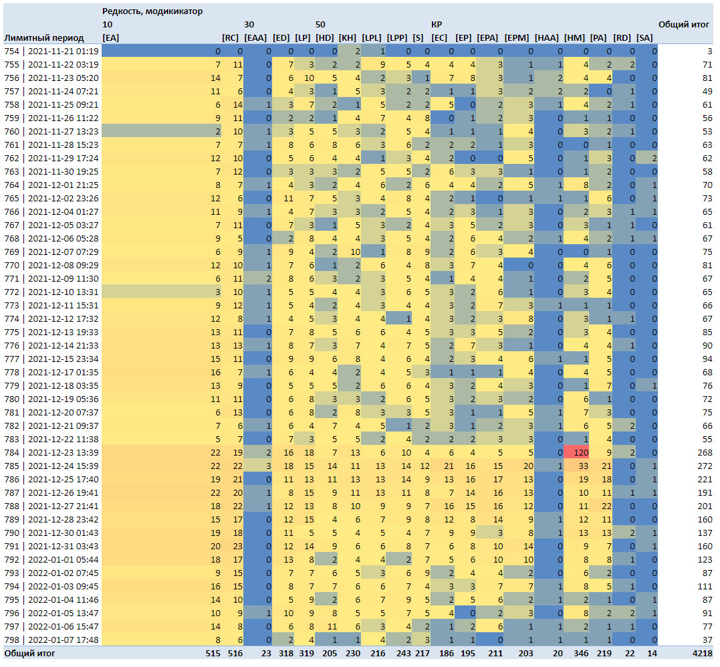Click the [EC] column header
Viewport: 720px width, 667px height.
pos(439,37)
